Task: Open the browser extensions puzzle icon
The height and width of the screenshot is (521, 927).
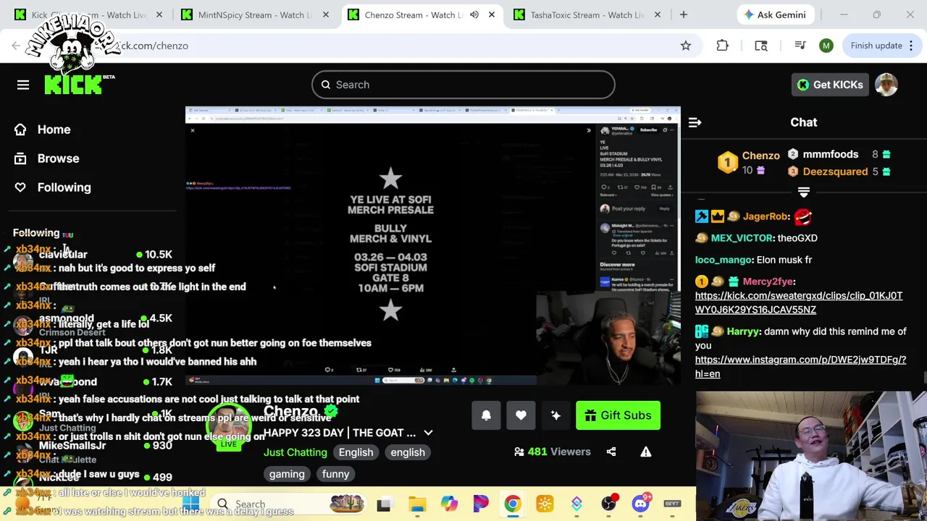Action: click(x=722, y=46)
